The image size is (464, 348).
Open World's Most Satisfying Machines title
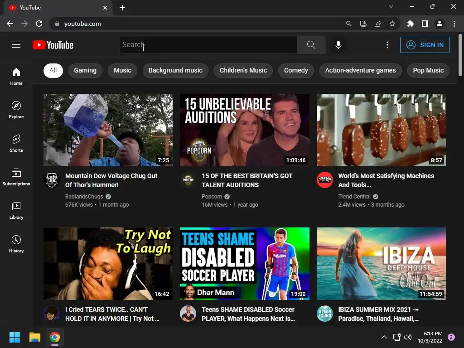pos(386,180)
